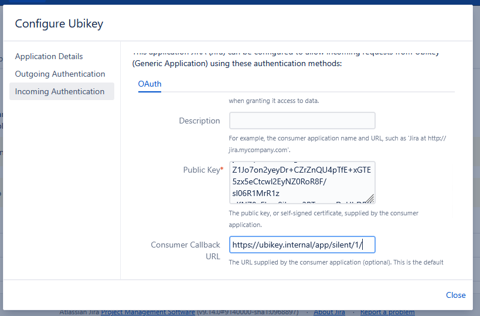Switch to the OAuth tab

click(x=149, y=84)
